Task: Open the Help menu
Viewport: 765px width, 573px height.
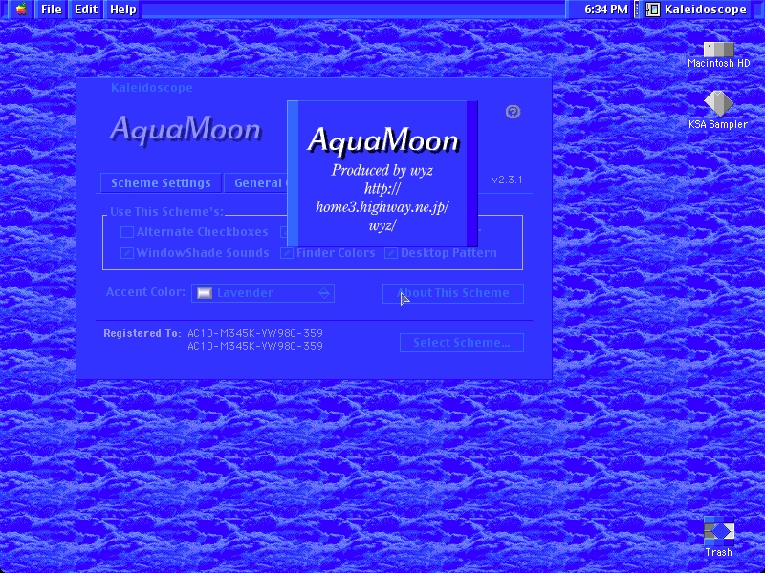Action: 123,10
